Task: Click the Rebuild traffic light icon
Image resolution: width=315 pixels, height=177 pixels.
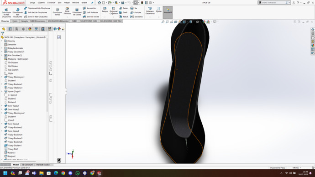Action: click(142, 3)
